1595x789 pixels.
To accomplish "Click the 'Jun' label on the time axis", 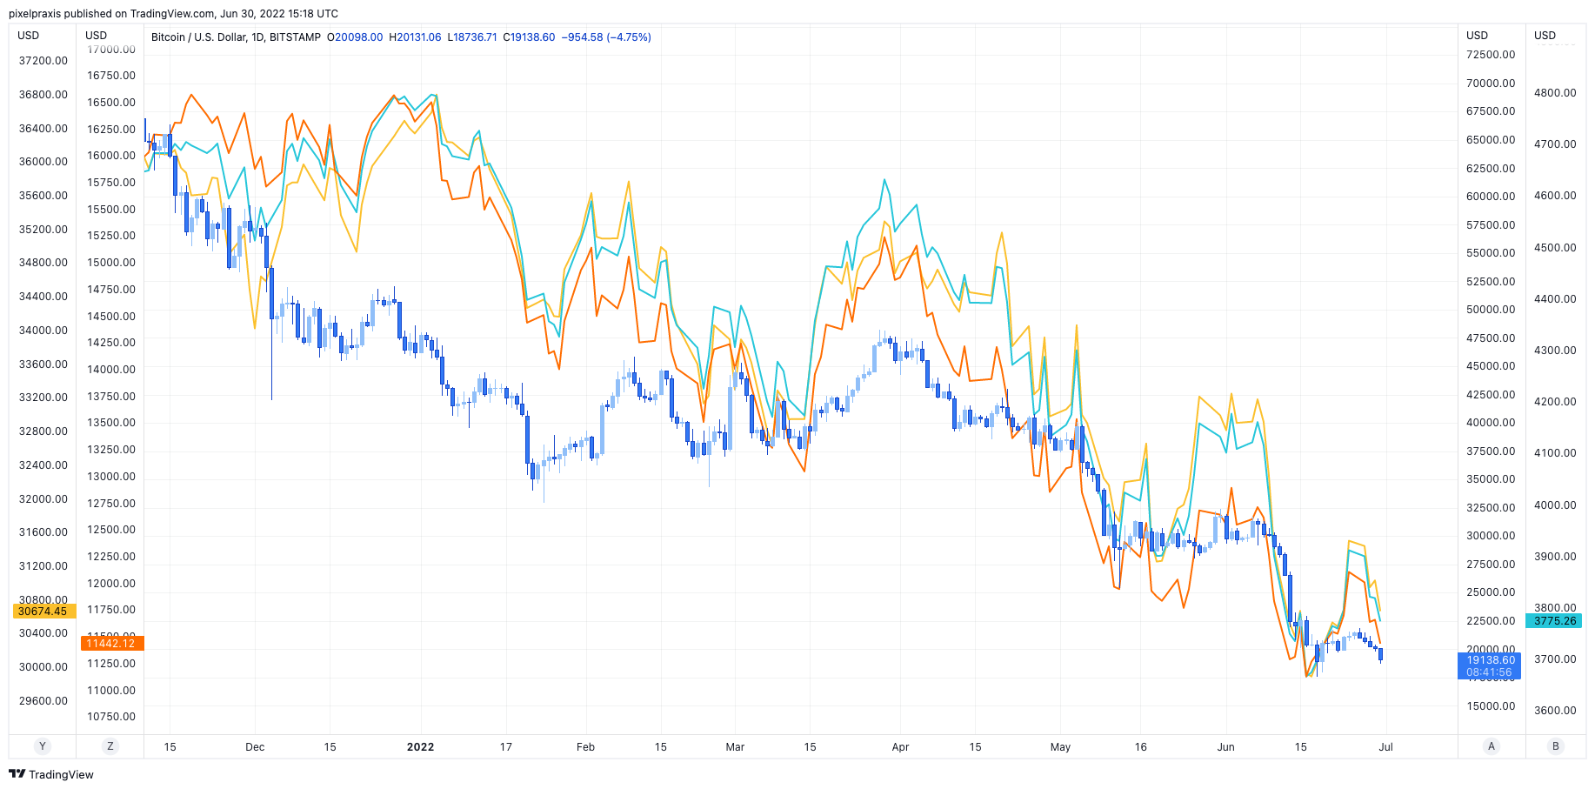I will [x=1225, y=747].
